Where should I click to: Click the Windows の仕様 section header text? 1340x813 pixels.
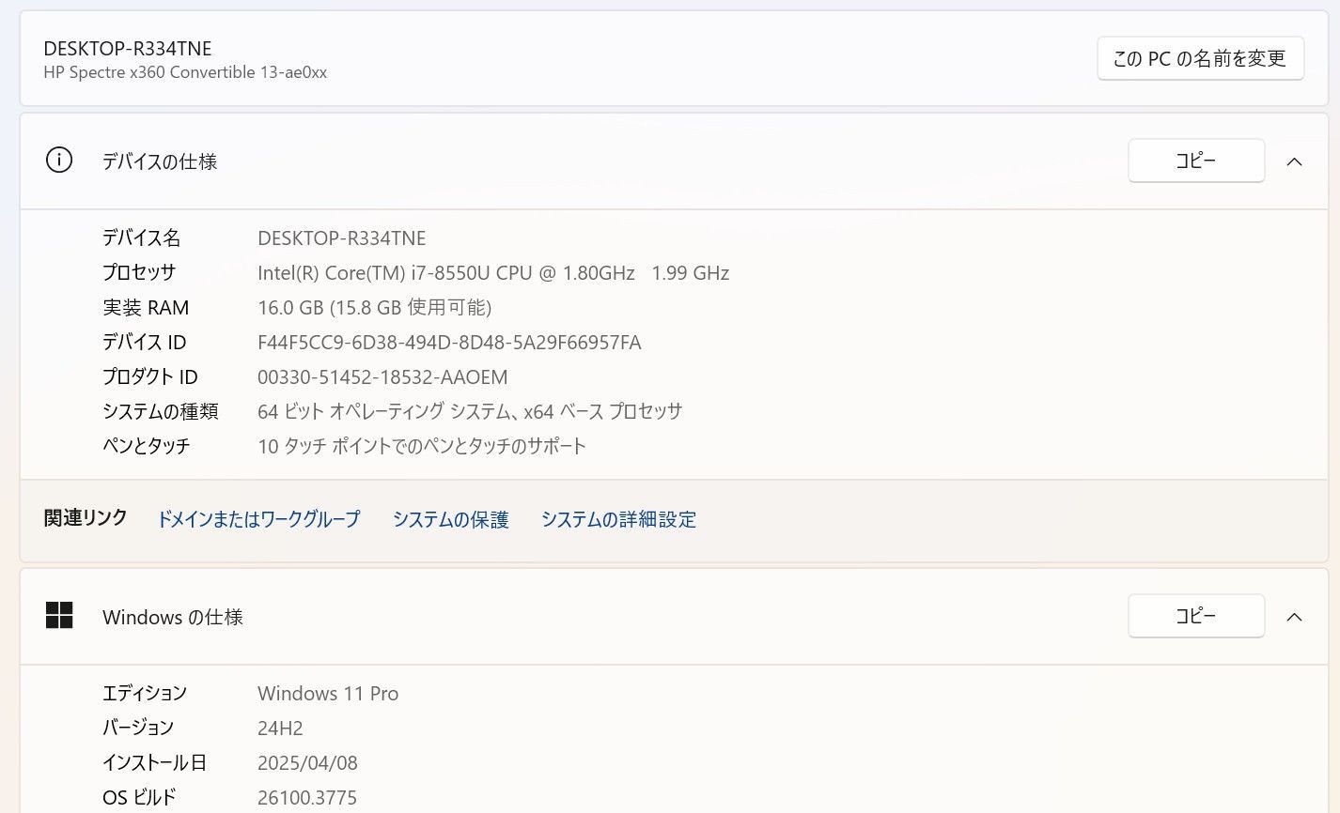tap(173, 617)
